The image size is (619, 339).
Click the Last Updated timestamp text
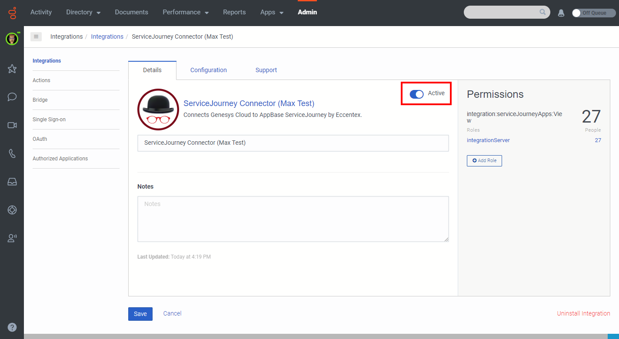[x=174, y=257]
